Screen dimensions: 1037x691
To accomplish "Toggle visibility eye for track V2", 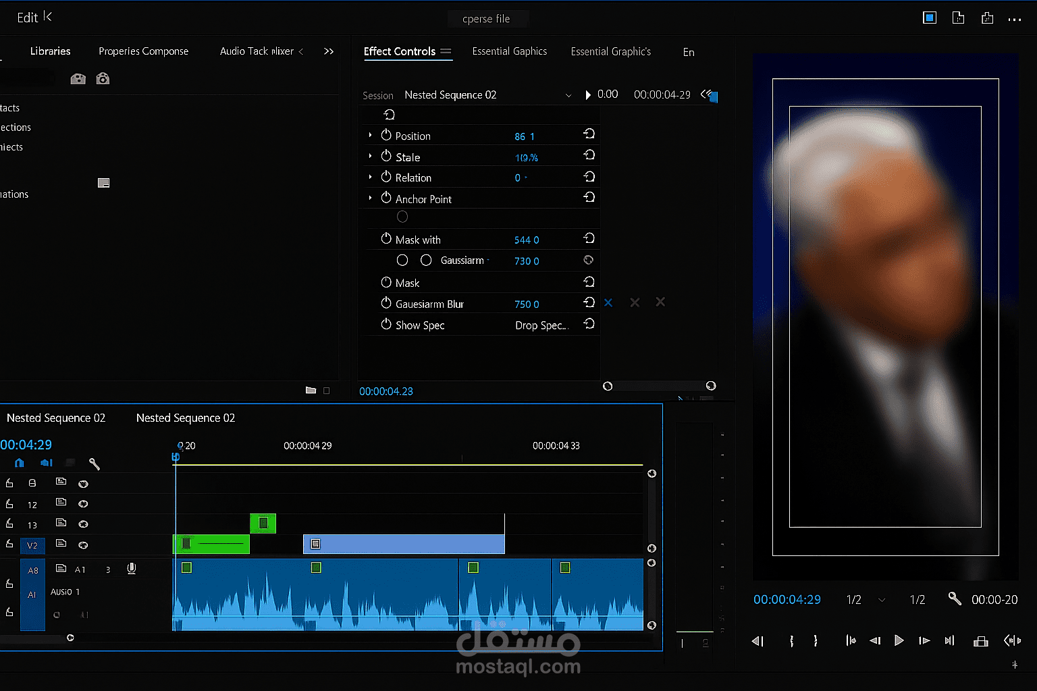I will click(x=83, y=545).
